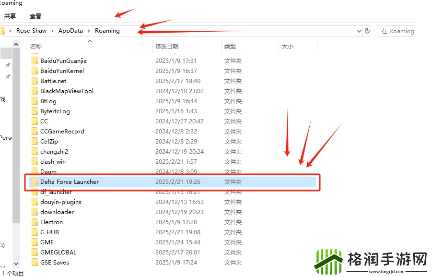Navigate to AppData in the breadcrumb

pos(70,31)
